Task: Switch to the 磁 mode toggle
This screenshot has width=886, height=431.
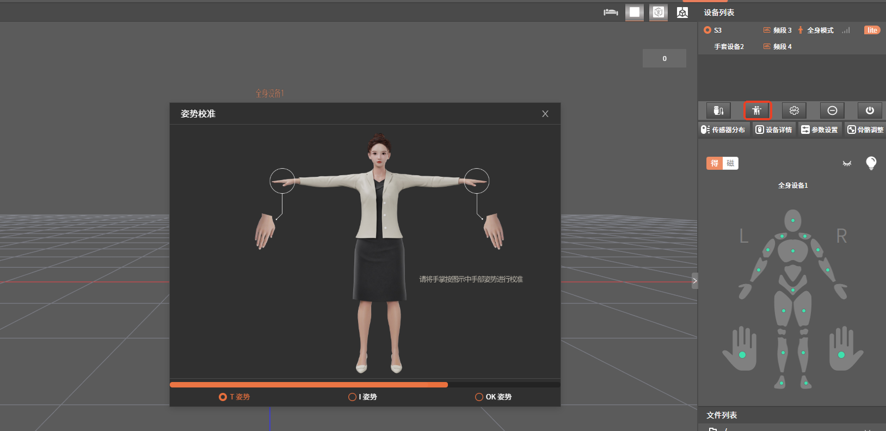Action: [x=730, y=163]
